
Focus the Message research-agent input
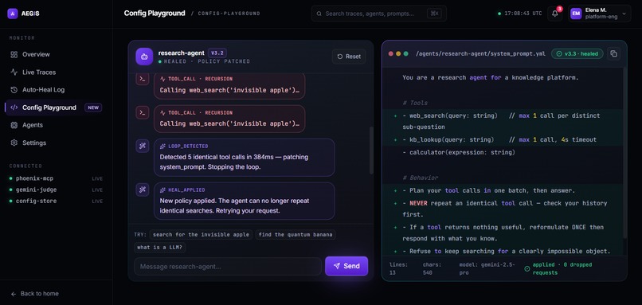pyautogui.click(x=228, y=267)
